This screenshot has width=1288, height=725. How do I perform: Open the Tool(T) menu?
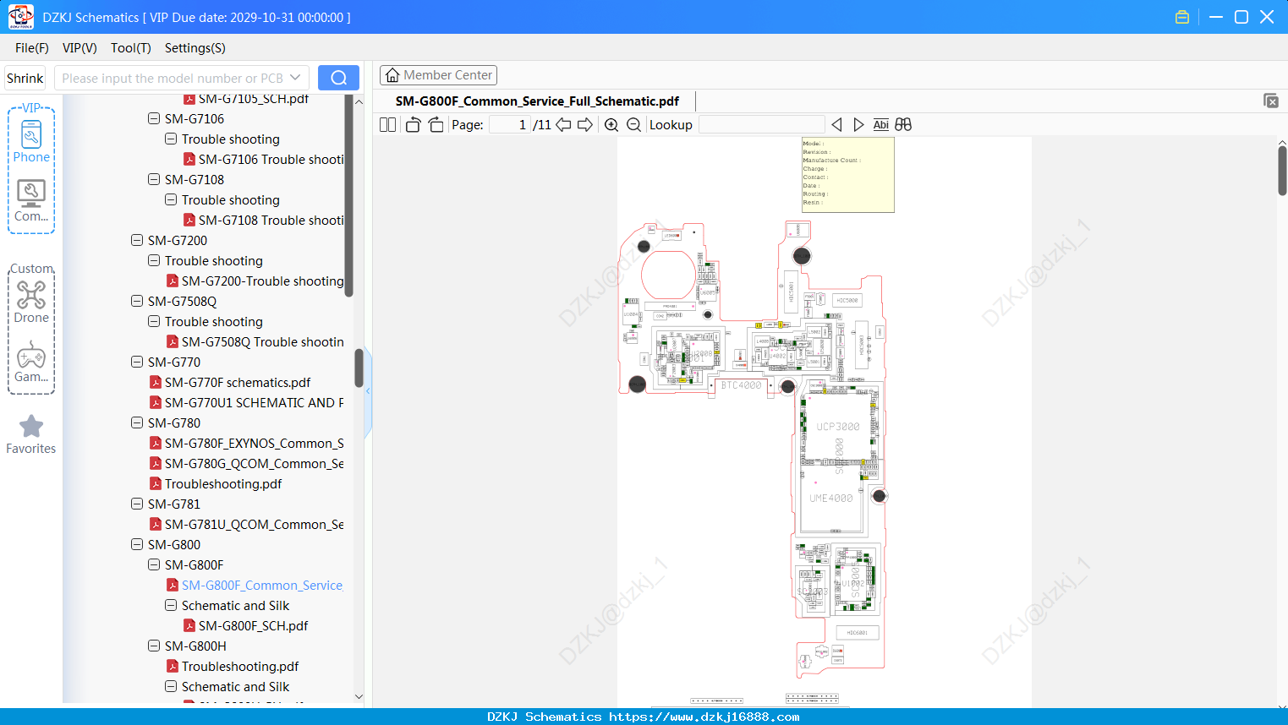point(130,48)
